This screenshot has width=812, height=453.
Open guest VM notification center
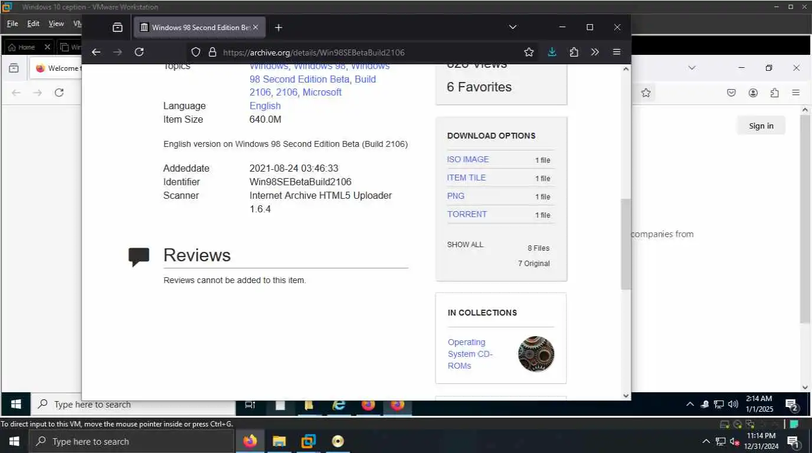tap(793, 405)
